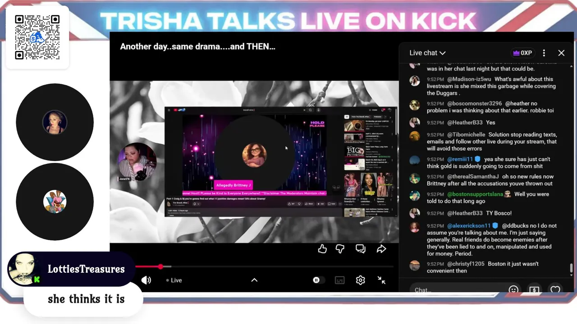Send a heart reaction in chat
The image size is (577, 324).
(x=555, y=290)
